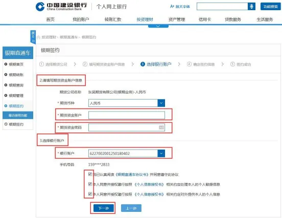Select 银期首页 in the sidebar

14,64
